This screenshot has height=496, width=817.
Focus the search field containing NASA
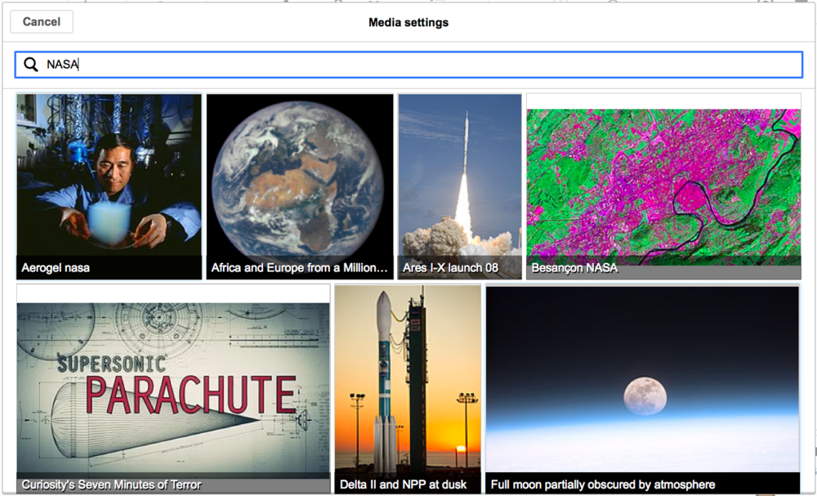click(x=408, y=65)
